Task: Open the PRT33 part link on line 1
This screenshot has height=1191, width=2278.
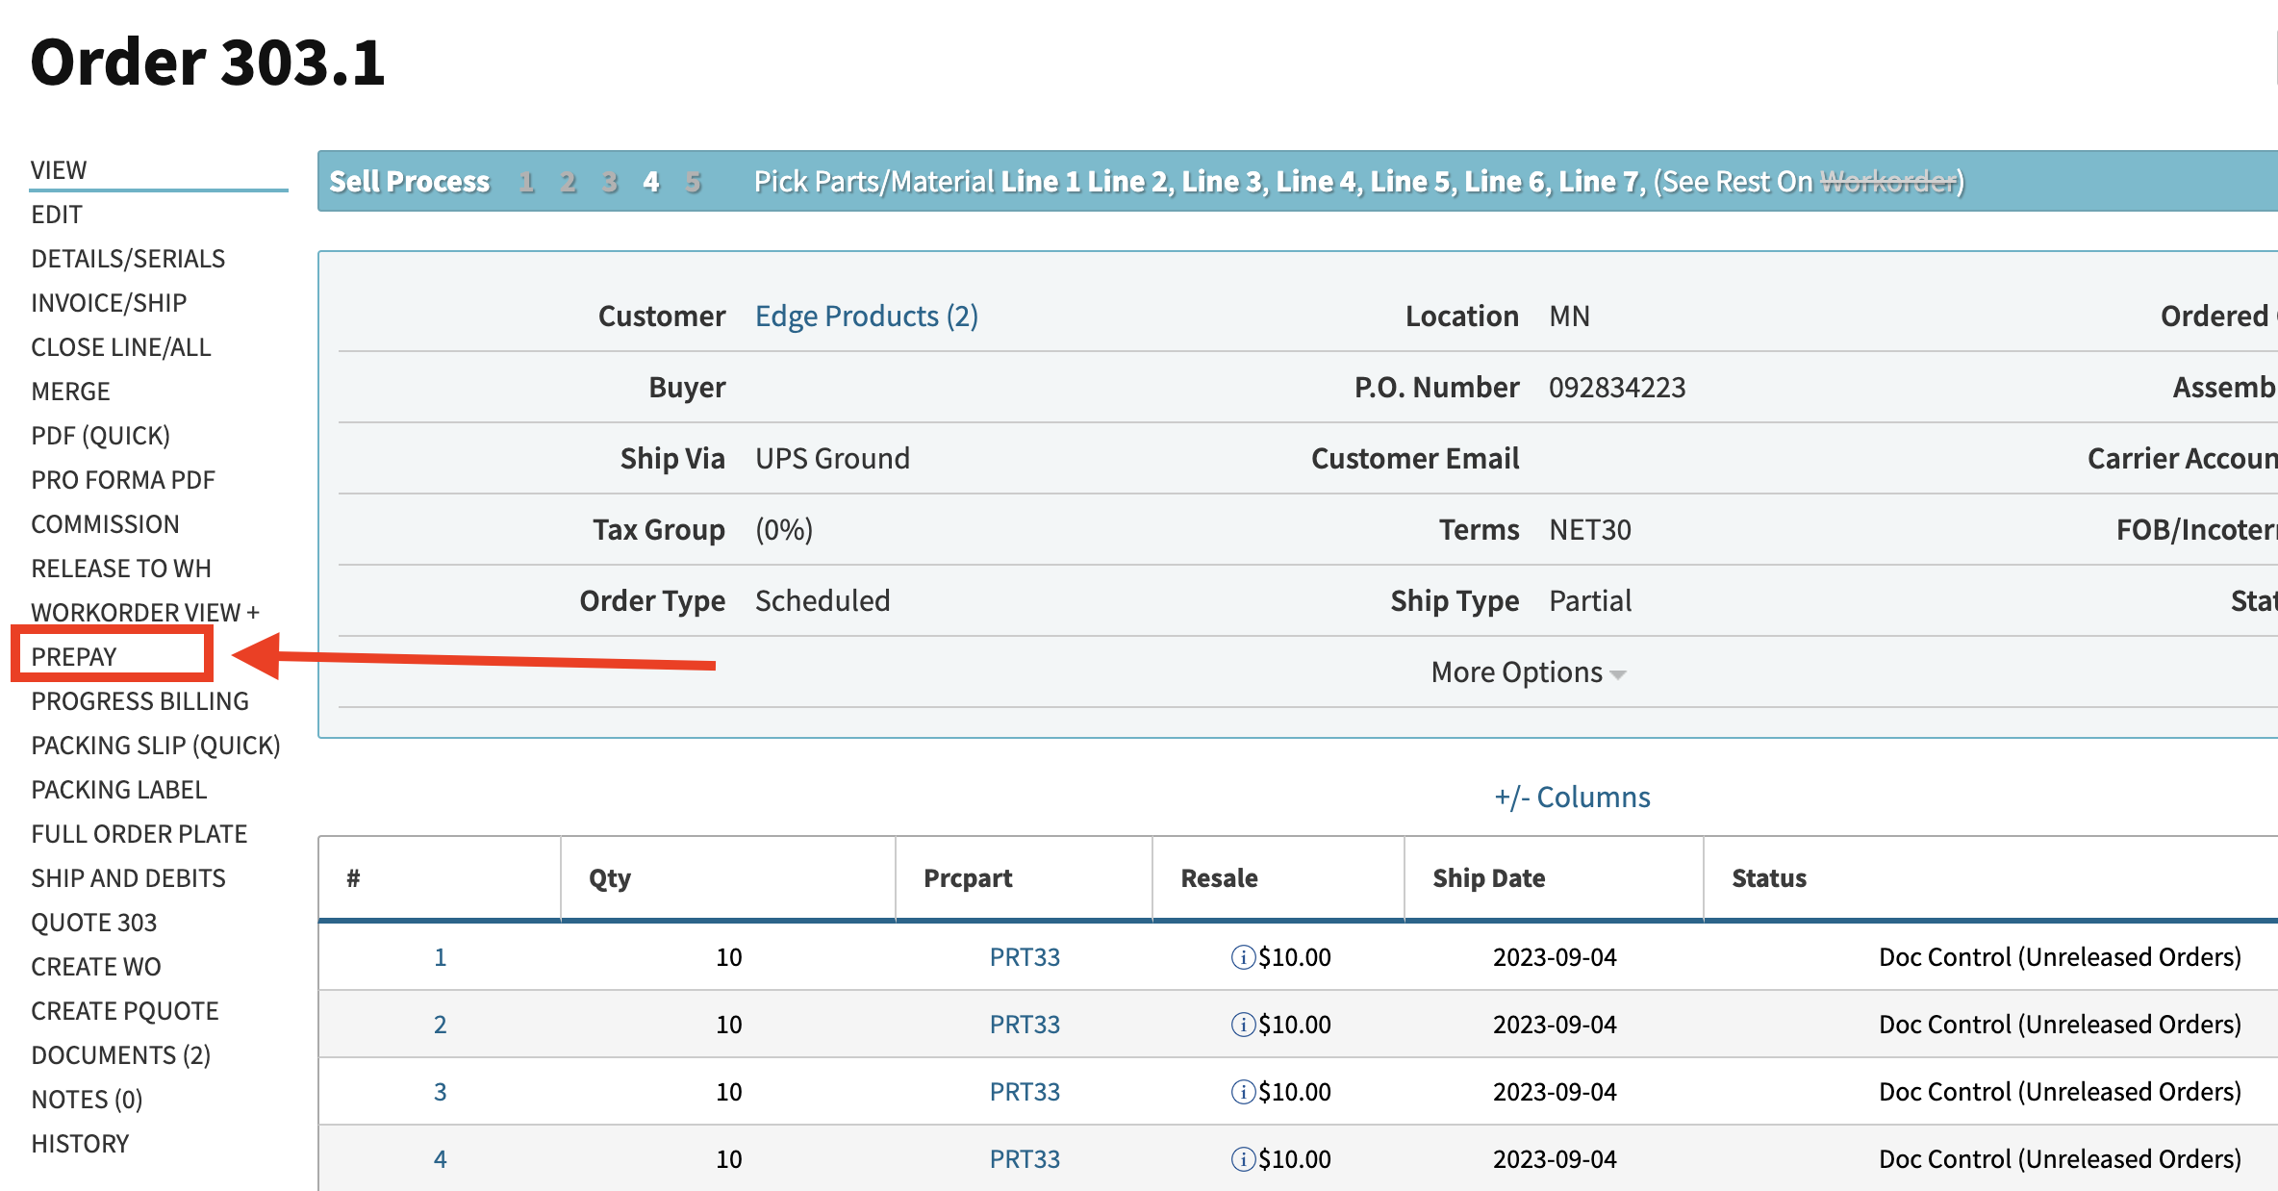Action: tap(1024, 957)
